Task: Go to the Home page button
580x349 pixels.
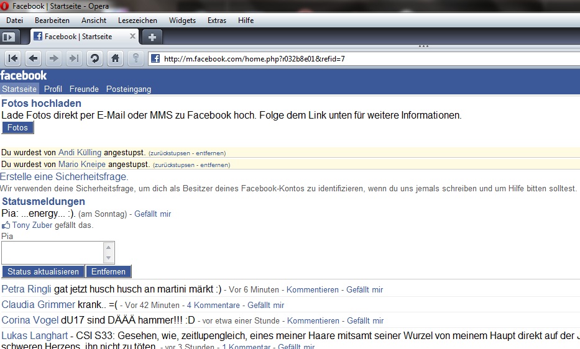Action: tap(115, 58)
